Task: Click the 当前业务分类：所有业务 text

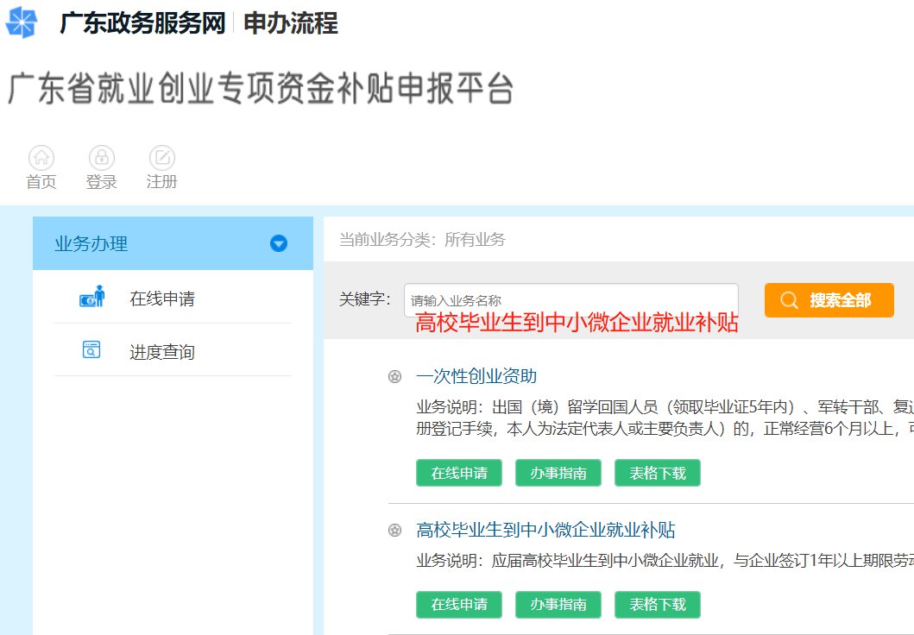Action: point(422,240)
